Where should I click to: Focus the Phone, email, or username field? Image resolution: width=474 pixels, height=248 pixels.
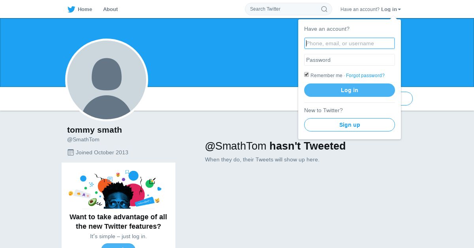pyautogui.click(x=349, y=43)
